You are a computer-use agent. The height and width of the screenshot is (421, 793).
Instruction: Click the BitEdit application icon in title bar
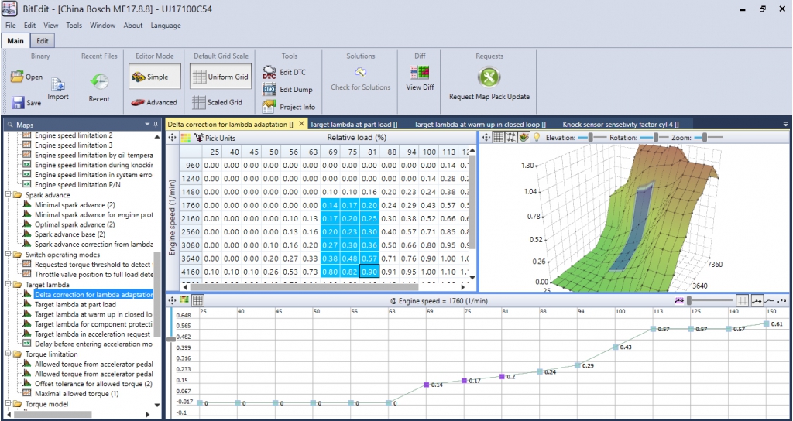[10, 9]
